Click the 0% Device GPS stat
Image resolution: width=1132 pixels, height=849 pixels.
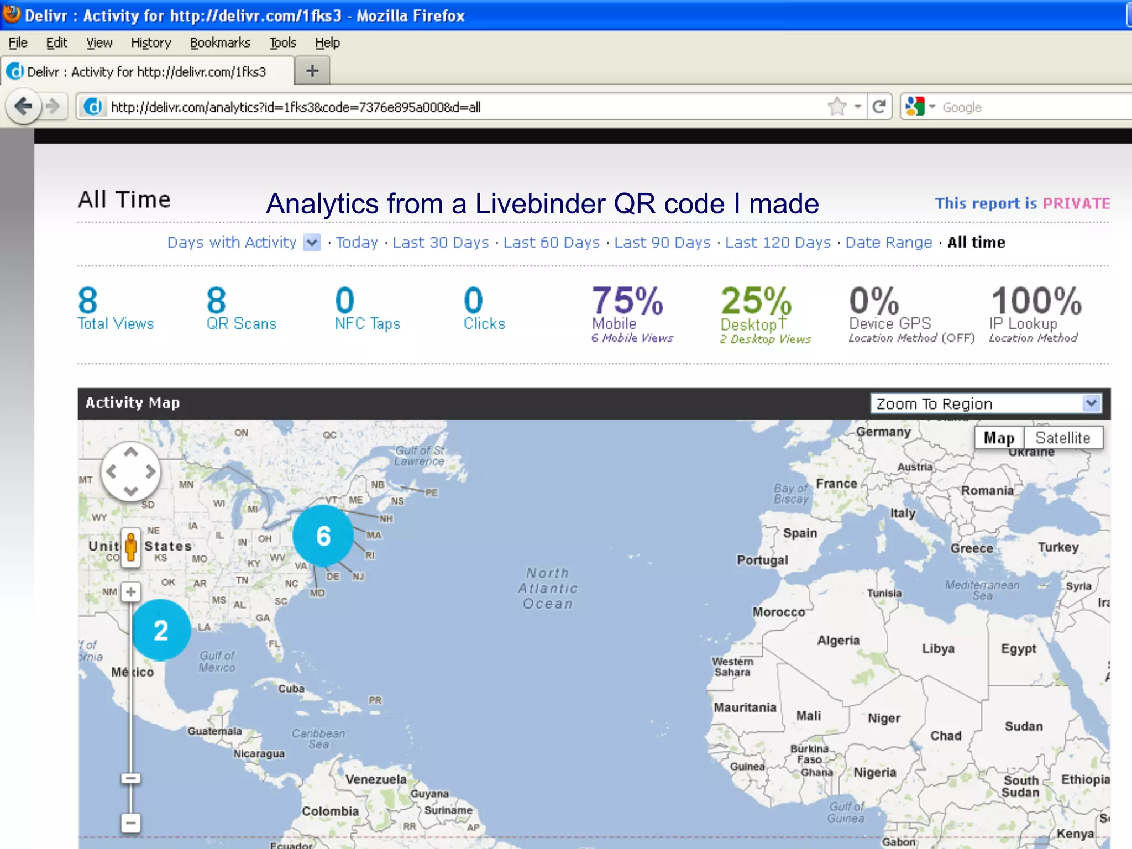[911, 313]
